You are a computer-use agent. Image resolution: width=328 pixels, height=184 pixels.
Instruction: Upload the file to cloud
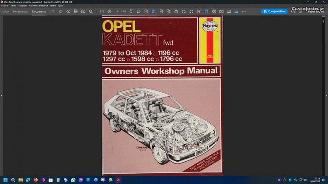pyautogui.click(x=68, y=11)
